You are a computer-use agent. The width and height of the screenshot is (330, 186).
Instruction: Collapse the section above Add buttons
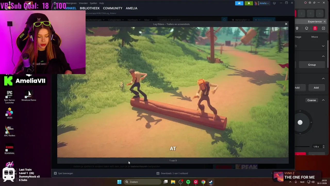[x=323, y=79]
